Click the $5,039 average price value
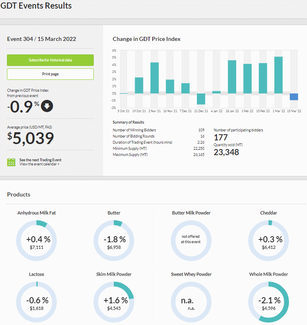This screenshot has height=325, width=307. [30, 138]
